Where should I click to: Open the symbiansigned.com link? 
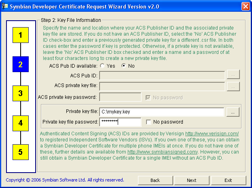pyautogui.click(x=162, y=152)
